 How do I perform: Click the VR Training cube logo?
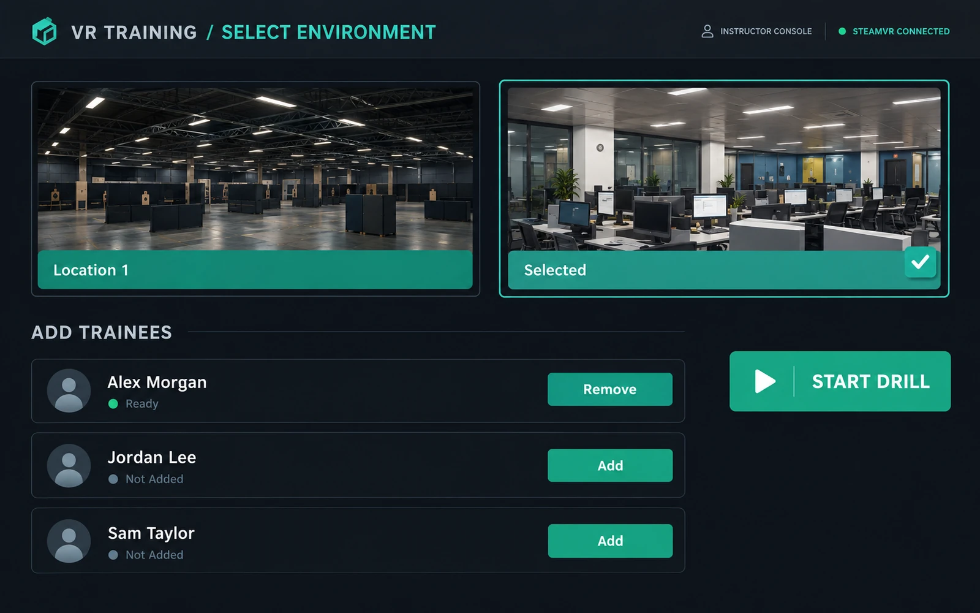(x=44, y=31)
